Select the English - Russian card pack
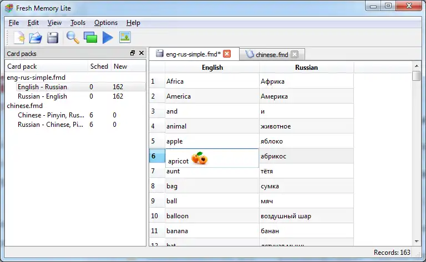 (42, 87)
